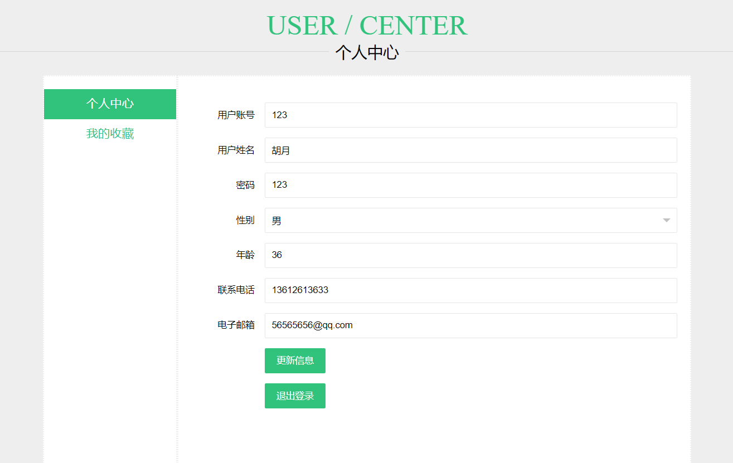
Task: Open the 个人中心 sidebar tab
Action: tap(110, 104)
